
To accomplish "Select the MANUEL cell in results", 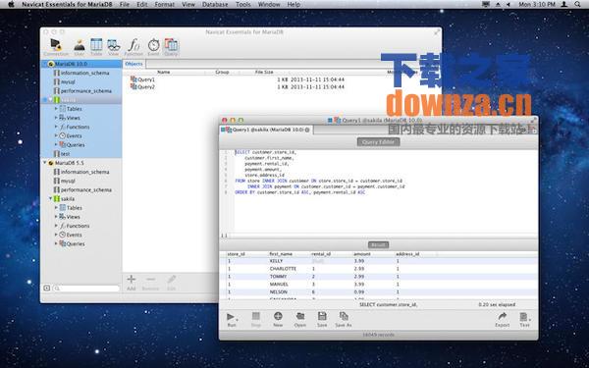I will (279, 285).
